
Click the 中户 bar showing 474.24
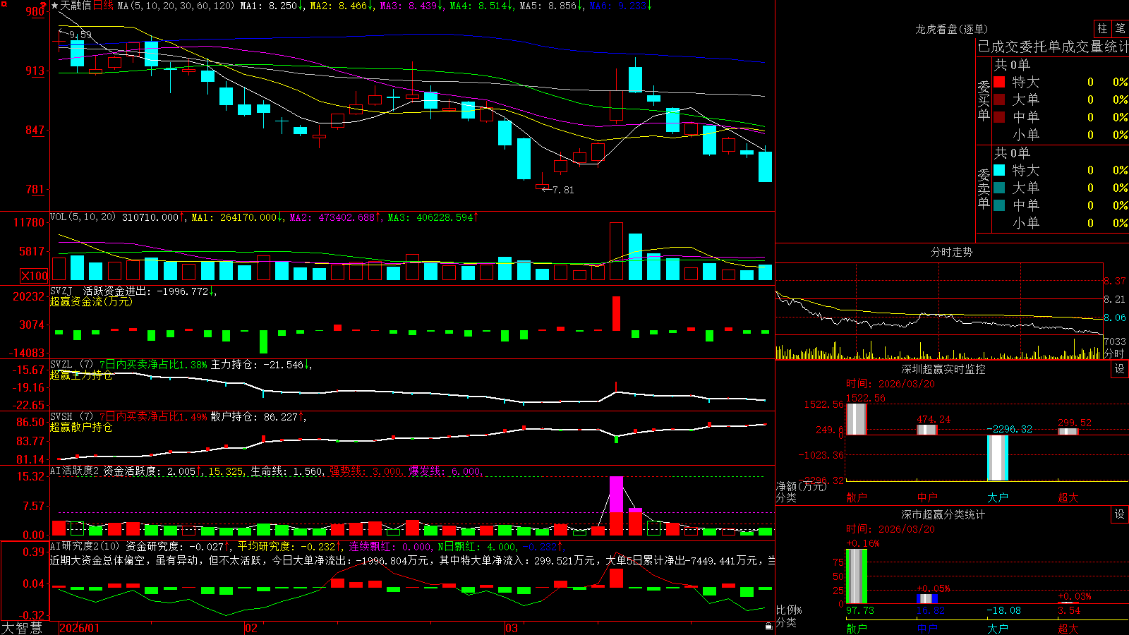[x=927, y=430]
